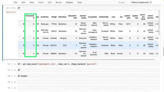
Task: Click the Exec-managerial occupation cell
Action: point(93,31)
